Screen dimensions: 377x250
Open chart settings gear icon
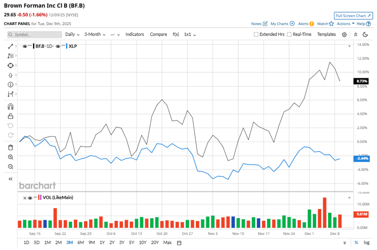pos(344,35)
